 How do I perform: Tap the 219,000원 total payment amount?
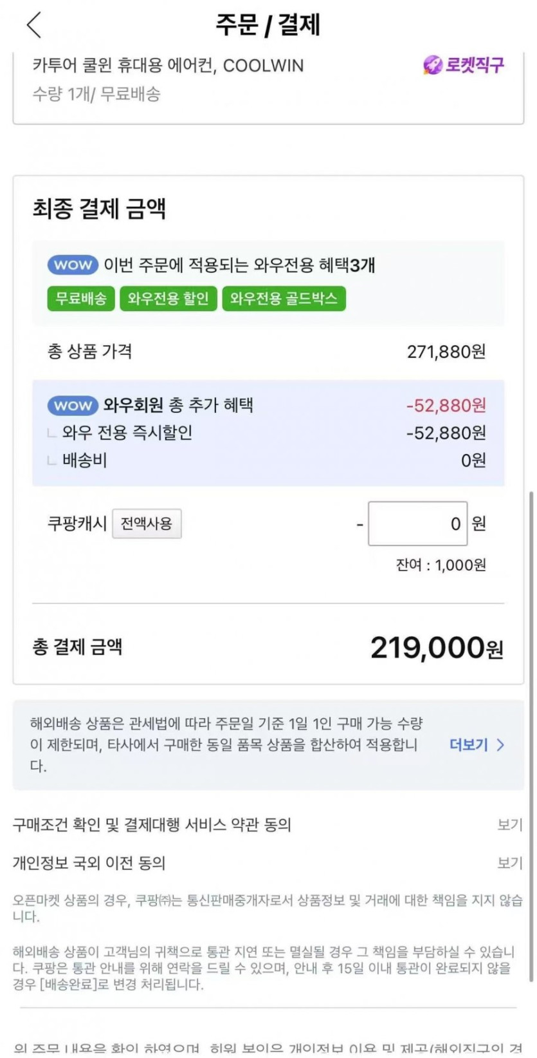point(436,648)
